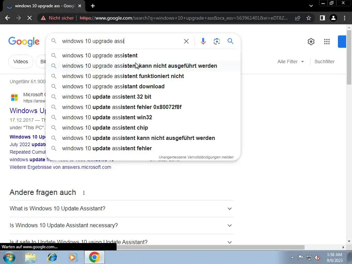
Task: Click in the Google search input field
Action: tap(121, 41)
